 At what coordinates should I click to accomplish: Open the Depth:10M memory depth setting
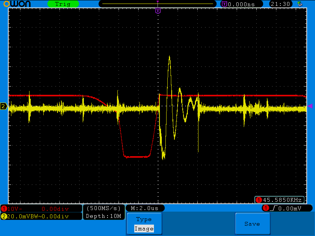[104, 216]
